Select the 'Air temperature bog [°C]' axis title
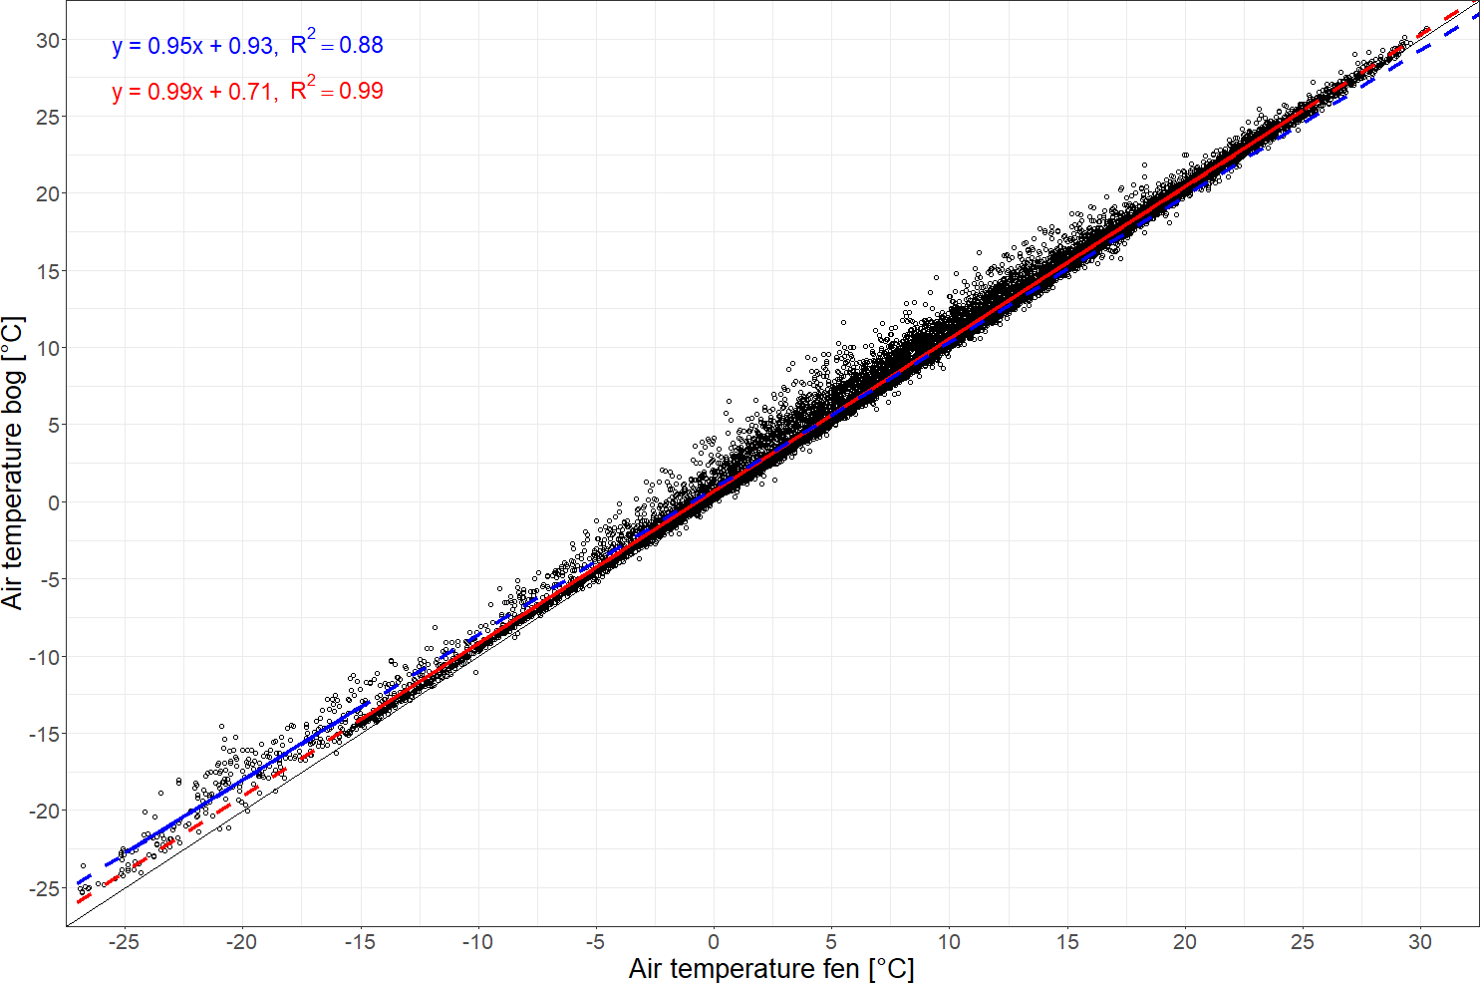 pyautogui.click(x=13, y=464)
